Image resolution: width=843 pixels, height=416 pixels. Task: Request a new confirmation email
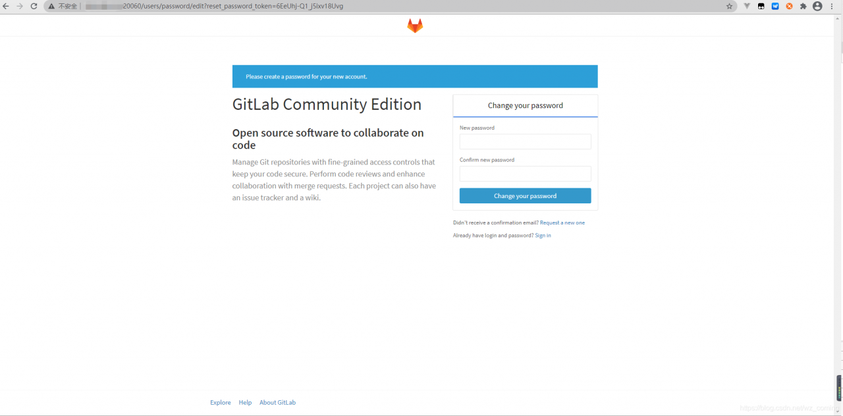562,222
